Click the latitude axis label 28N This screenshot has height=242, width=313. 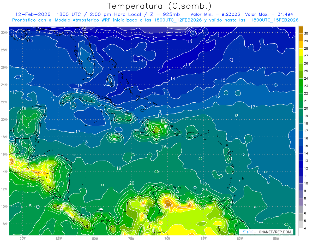click(4, 50)
